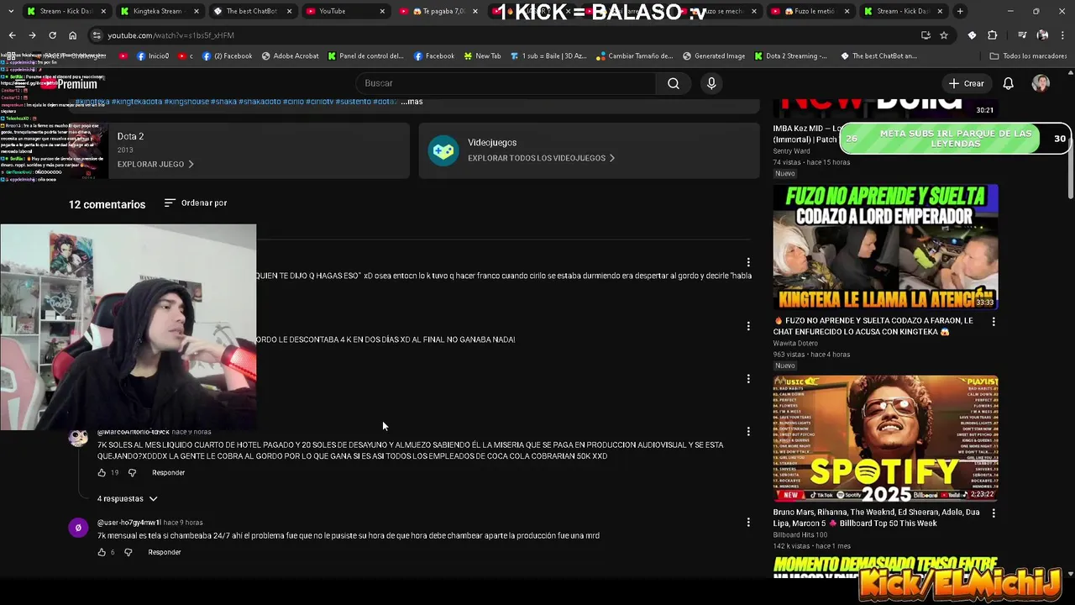The image size is (1075, 605).
Task: Open options menu on MarcoAntonio comment
Action: (748, 431)
